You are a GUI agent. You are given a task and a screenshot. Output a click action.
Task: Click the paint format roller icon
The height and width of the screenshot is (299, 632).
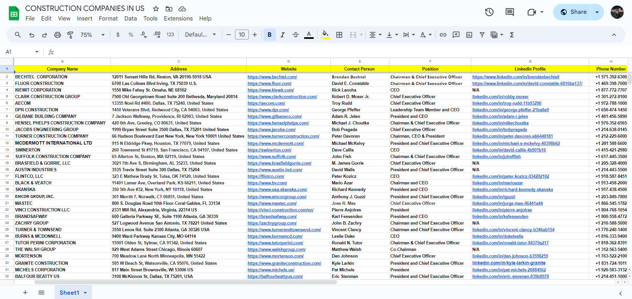pos(70,35)
